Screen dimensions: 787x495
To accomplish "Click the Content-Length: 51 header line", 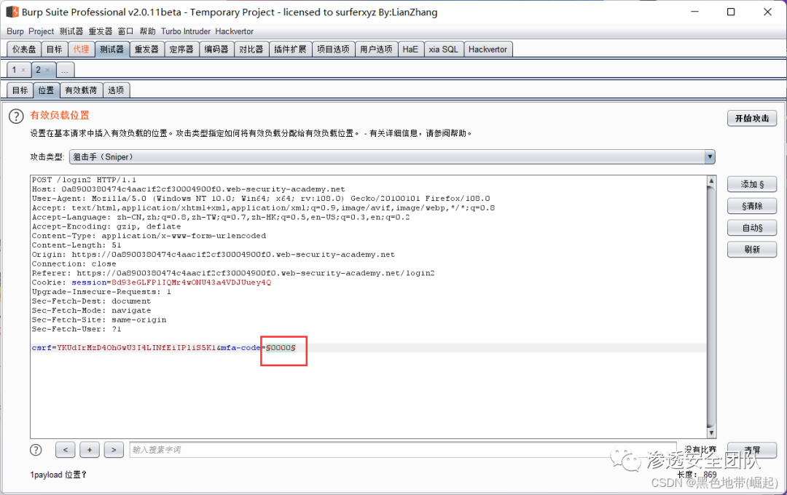I will tap(77, 245).
